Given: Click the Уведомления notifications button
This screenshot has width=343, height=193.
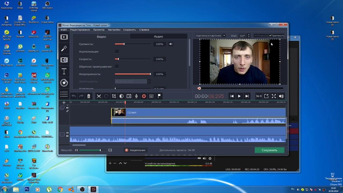Looking at the screenshot, I should click(x=135, y=150).
